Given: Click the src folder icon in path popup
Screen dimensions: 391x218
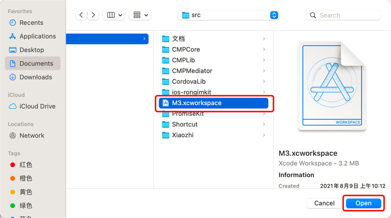Looking at the screenshot, I should [x=186, y=15].
